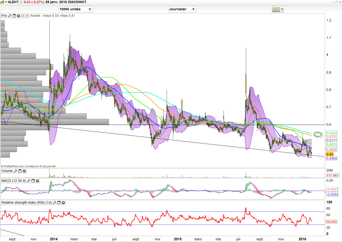Close the Prix panel with X icon
This screenshot has width=342, height=242.
point(18,16)
